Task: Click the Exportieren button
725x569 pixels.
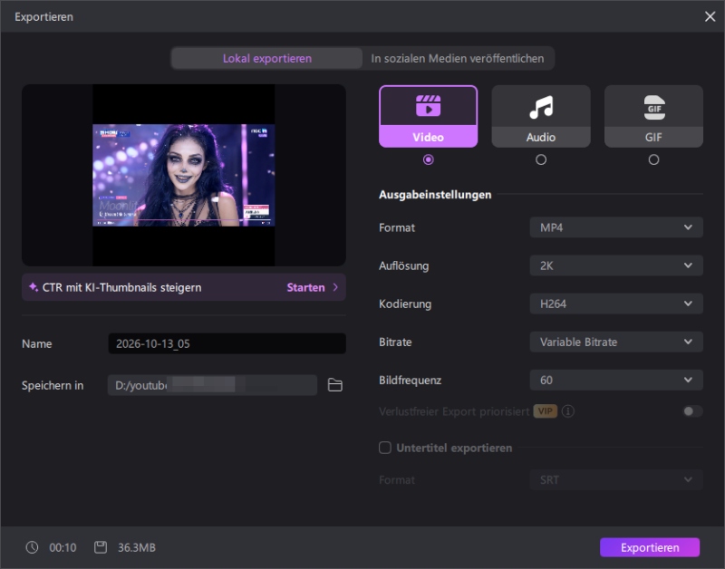Action: click(650, 547)
